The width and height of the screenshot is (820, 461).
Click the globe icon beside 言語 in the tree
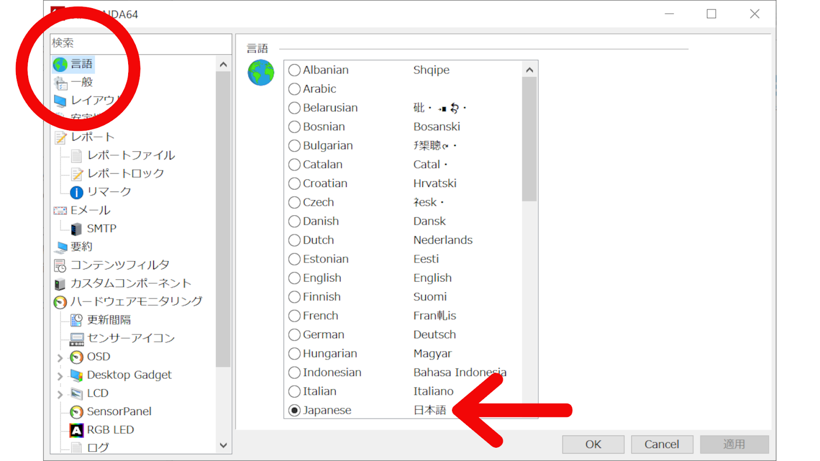pyautogui.click(x=60, y=64)
